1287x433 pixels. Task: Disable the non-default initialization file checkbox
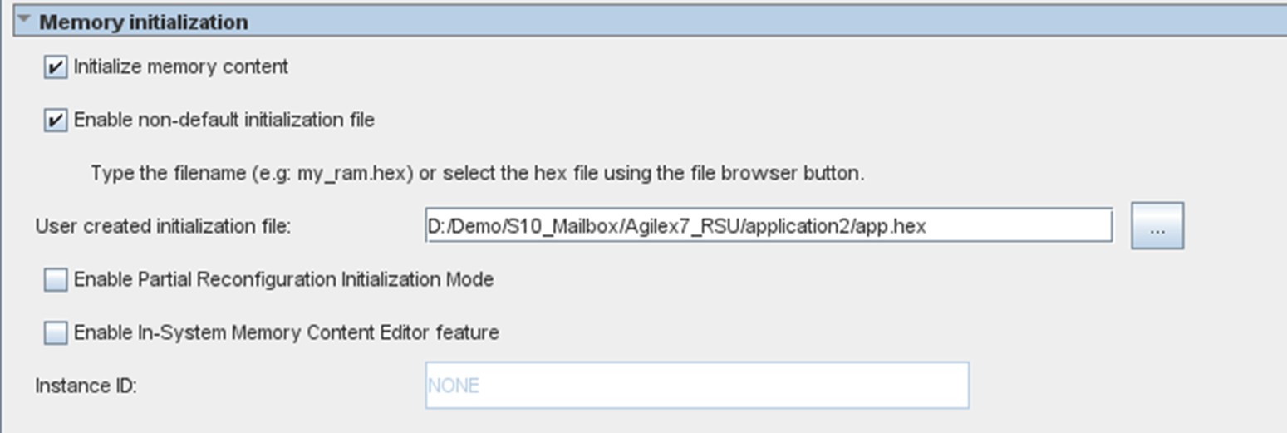(x=56, y=121)
